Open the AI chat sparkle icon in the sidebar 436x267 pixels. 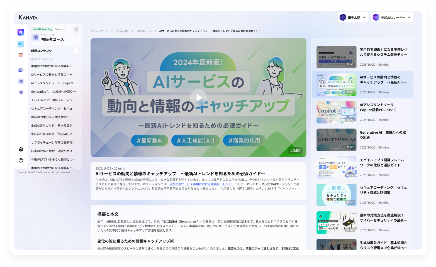(x=21, y=70)
